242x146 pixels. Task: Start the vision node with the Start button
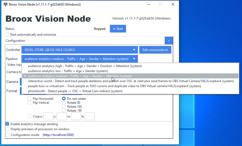tap(118, 29)
